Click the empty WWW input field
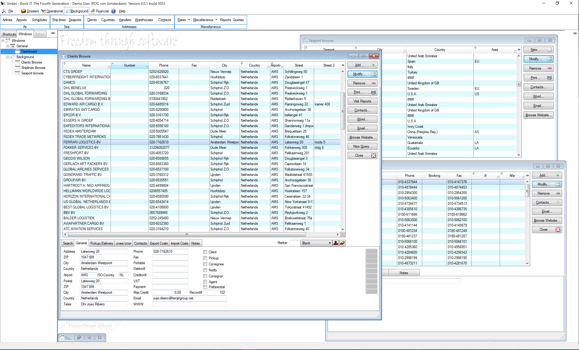Screen dimensions: 579x350 point(189,304)
